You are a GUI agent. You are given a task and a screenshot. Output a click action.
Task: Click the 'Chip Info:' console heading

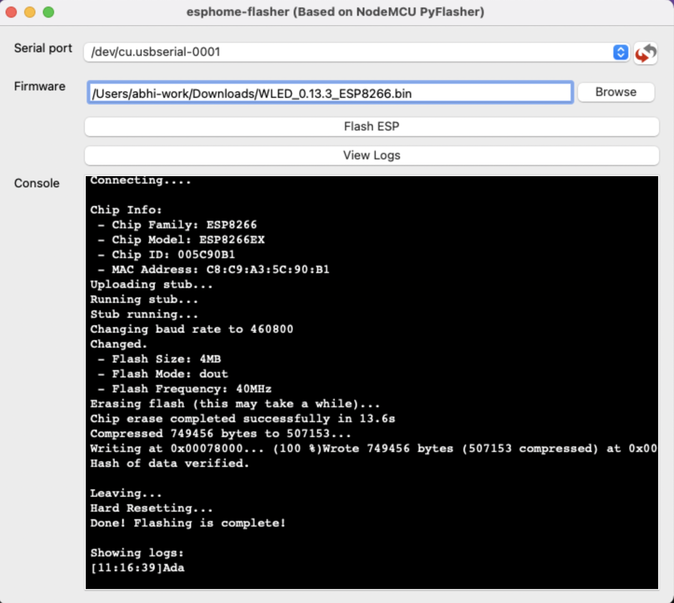(126, 210)
